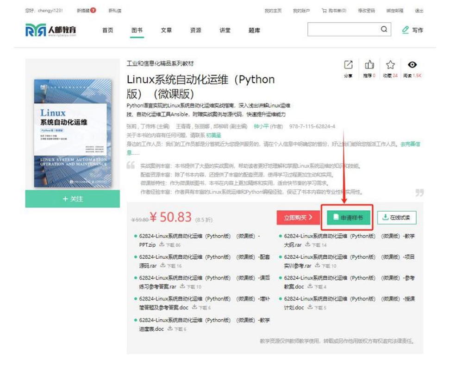Open the 购书单 shopping cart

tap(334, 11)
